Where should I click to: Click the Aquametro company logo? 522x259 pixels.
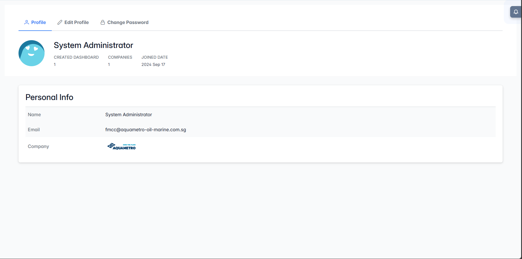[122, 147]
